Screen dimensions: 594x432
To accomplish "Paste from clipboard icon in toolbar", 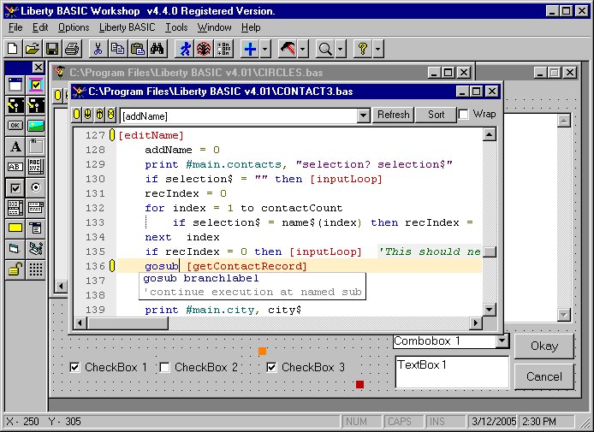I will pos(137,49).
